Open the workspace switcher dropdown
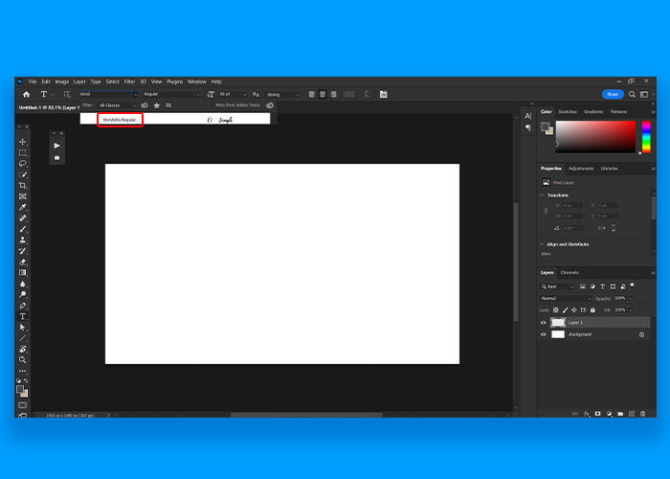670x479 pixels. [x=646, y=94]
